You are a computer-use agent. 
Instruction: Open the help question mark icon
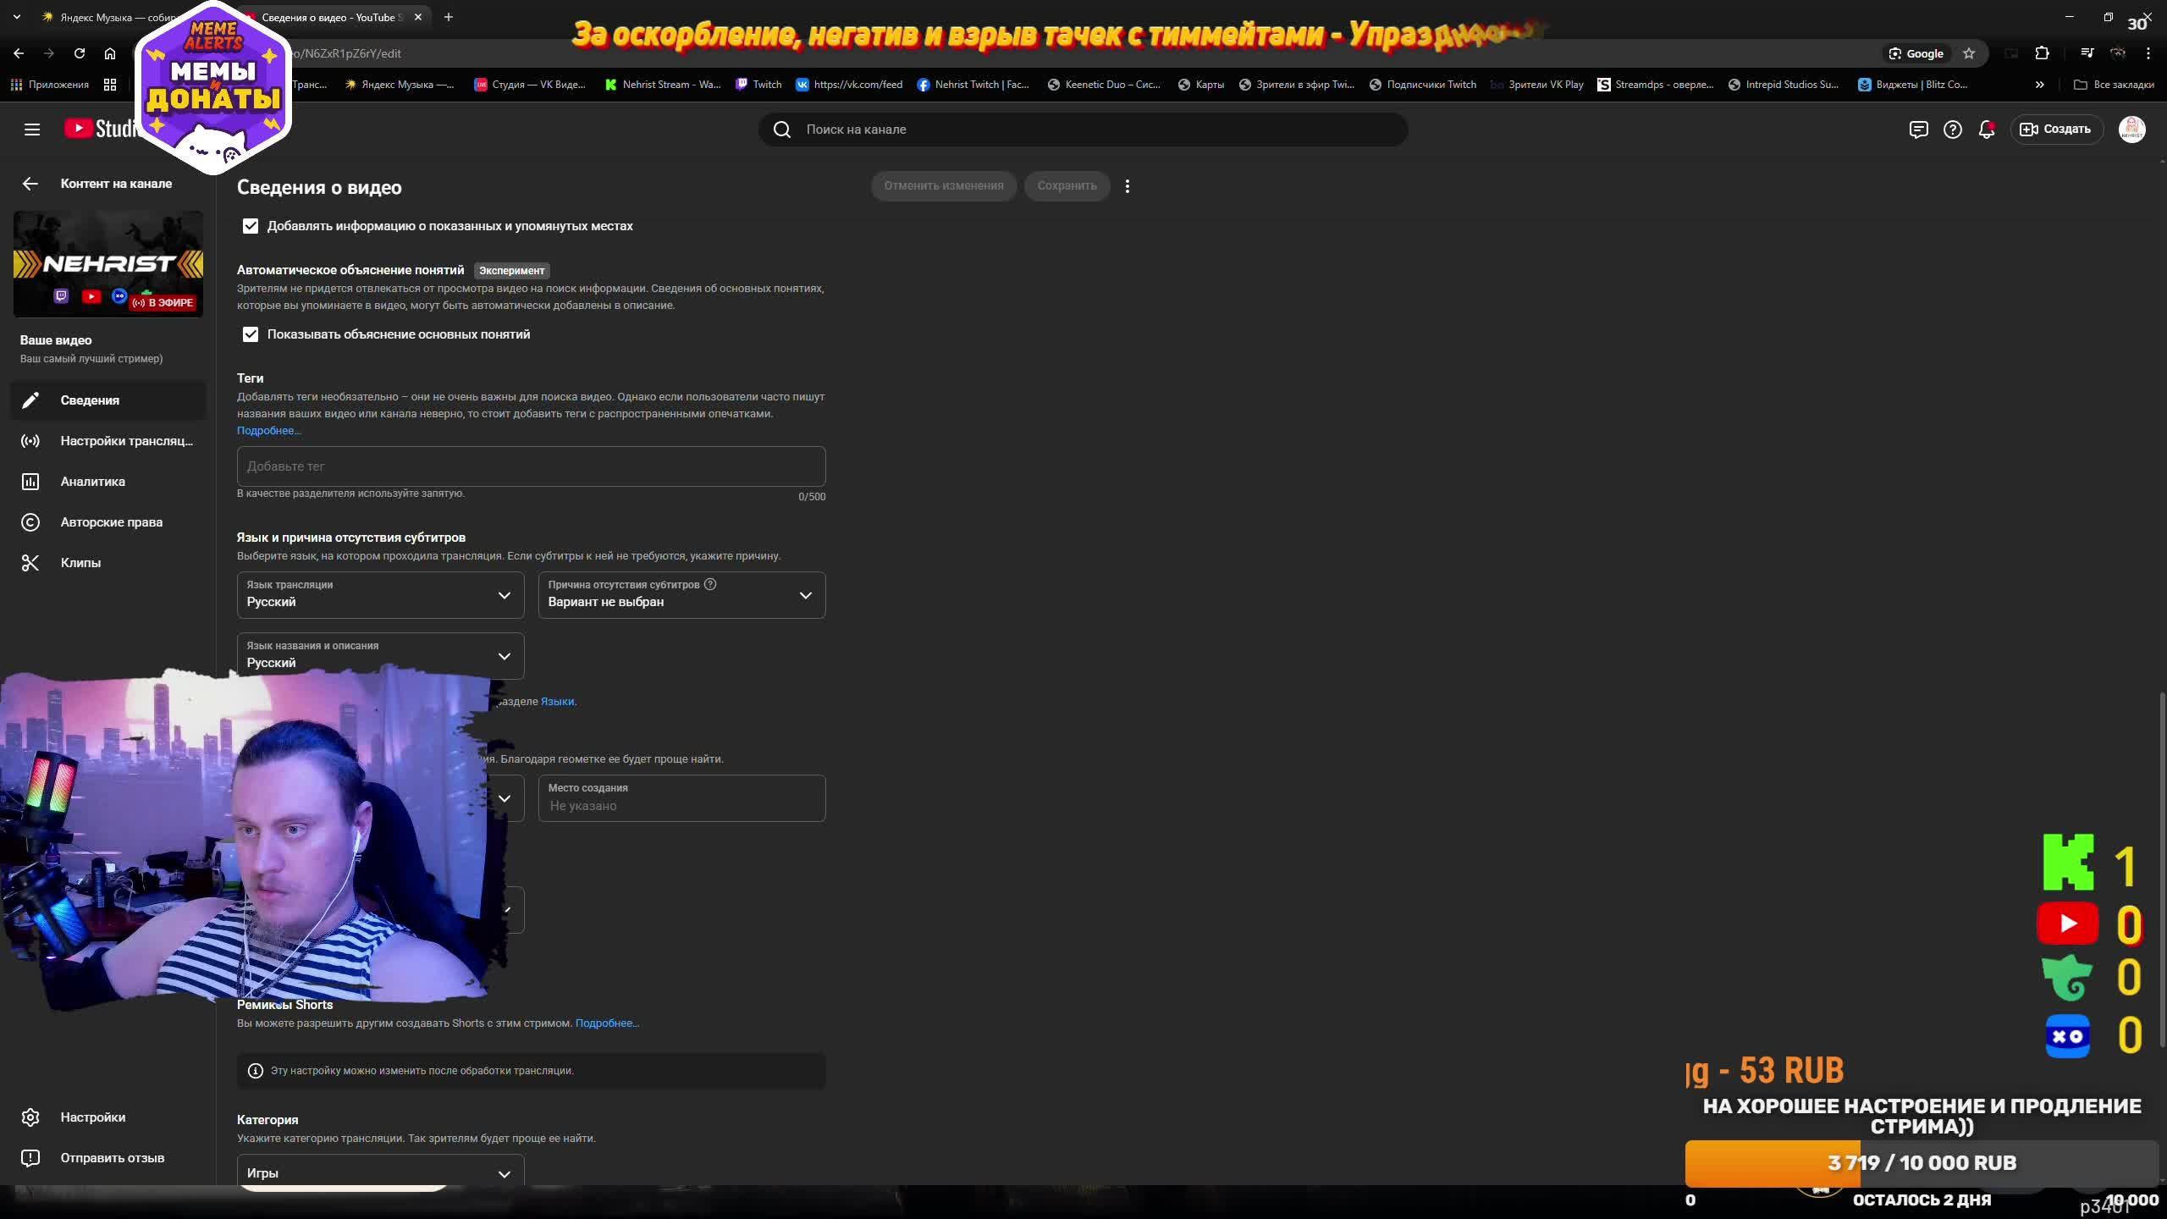[1952, 130]
